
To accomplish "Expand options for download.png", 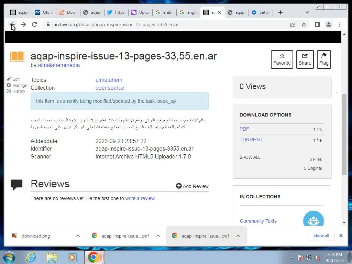I will (x=78, y=236).
